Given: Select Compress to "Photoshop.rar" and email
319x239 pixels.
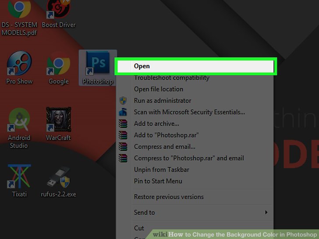Looking at the screenshot, I should [x=195, y=158].
